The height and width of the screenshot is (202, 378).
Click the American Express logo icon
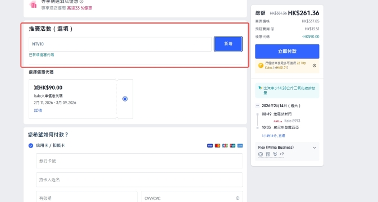coord(240,146)
